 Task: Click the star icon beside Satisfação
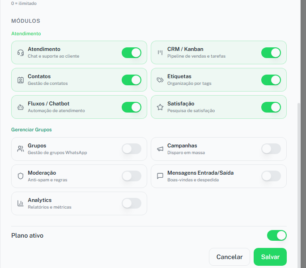tap(160, 107)
